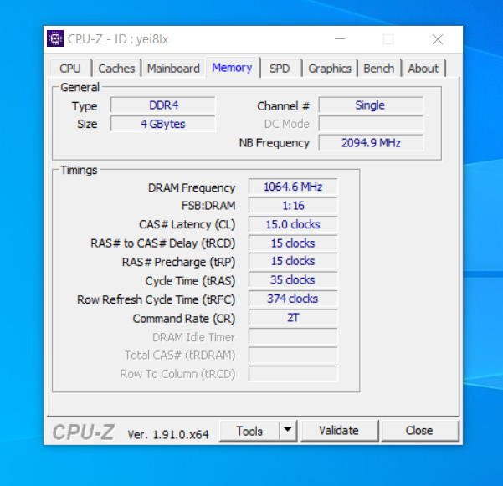503x486 pixels.
Task: Select the CAS# Latency value field
Action: tap(293, 224)
